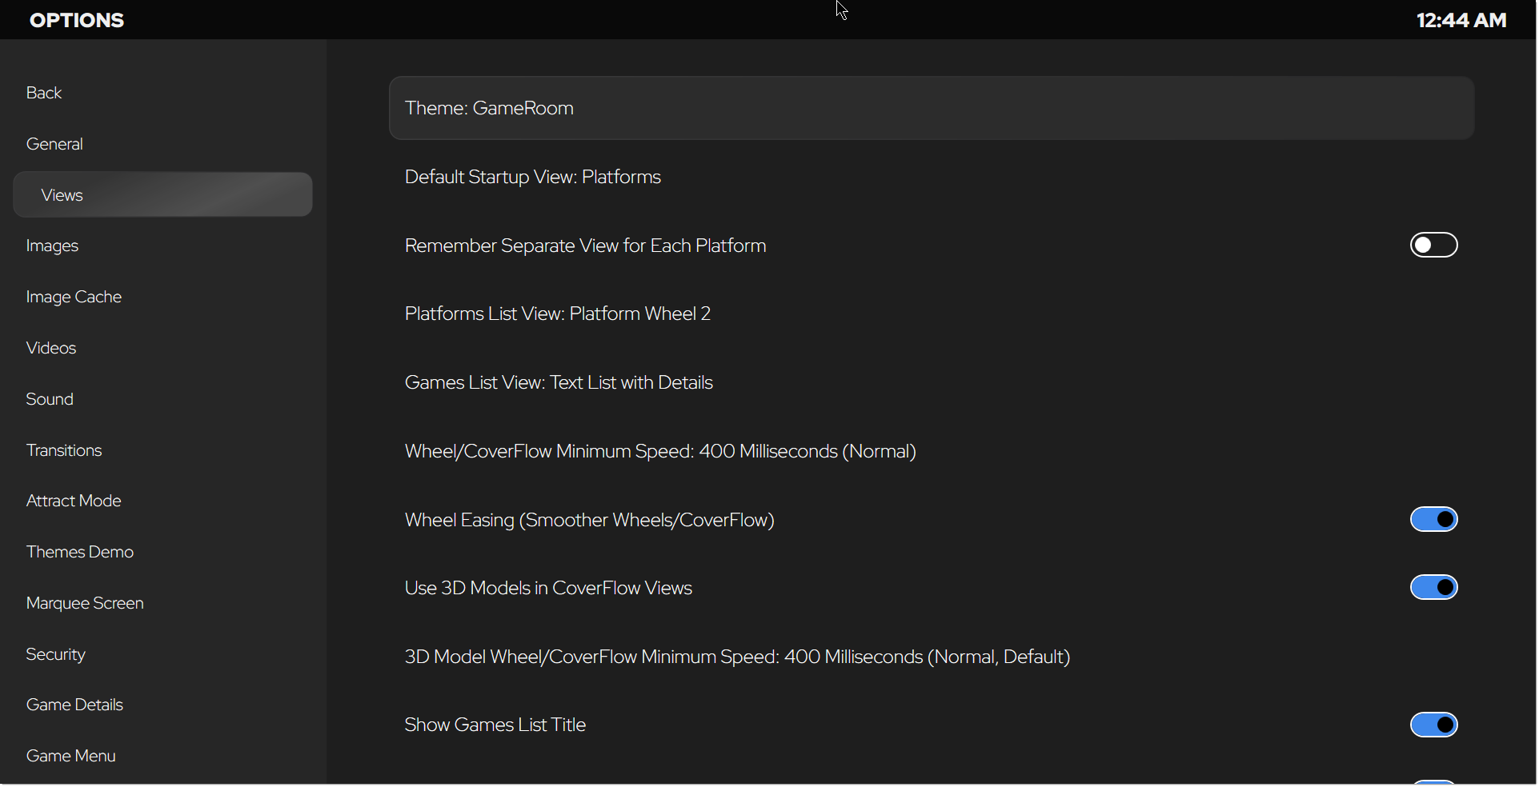Open the Marquee Screen section
Image resolution: width=1539 pixels, height=787 pixels.
(x=85, y=604)
